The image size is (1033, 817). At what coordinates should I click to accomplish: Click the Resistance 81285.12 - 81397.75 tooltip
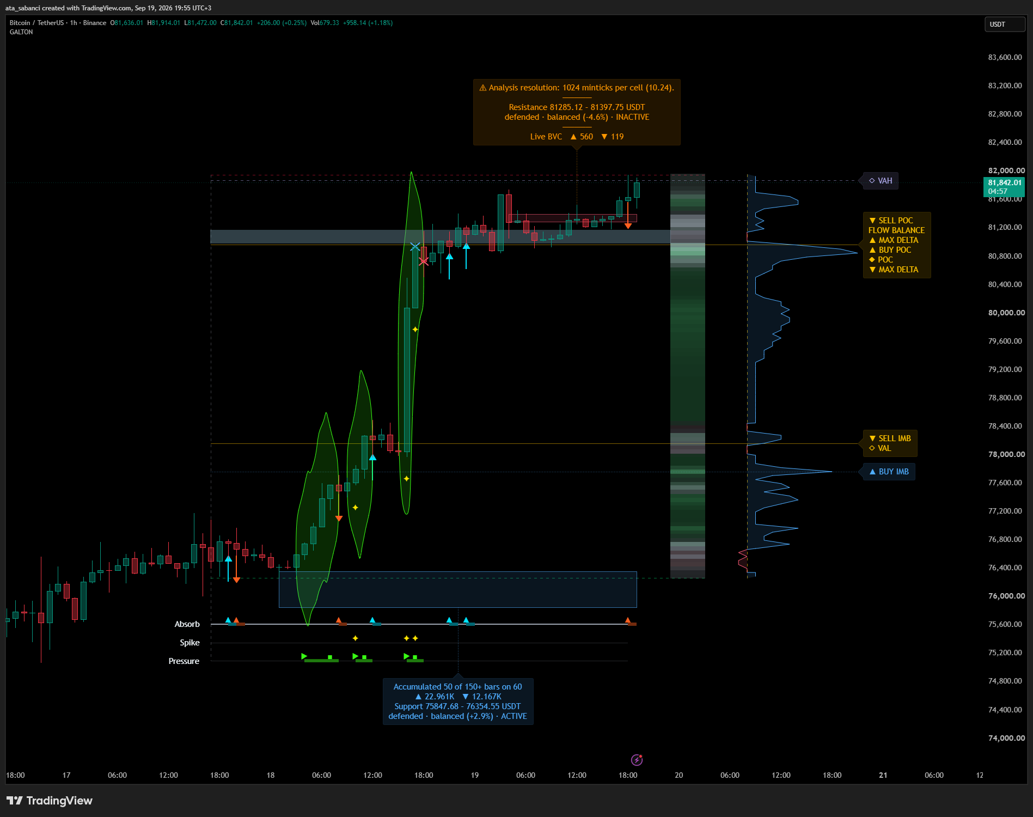[x=577, y=112]
